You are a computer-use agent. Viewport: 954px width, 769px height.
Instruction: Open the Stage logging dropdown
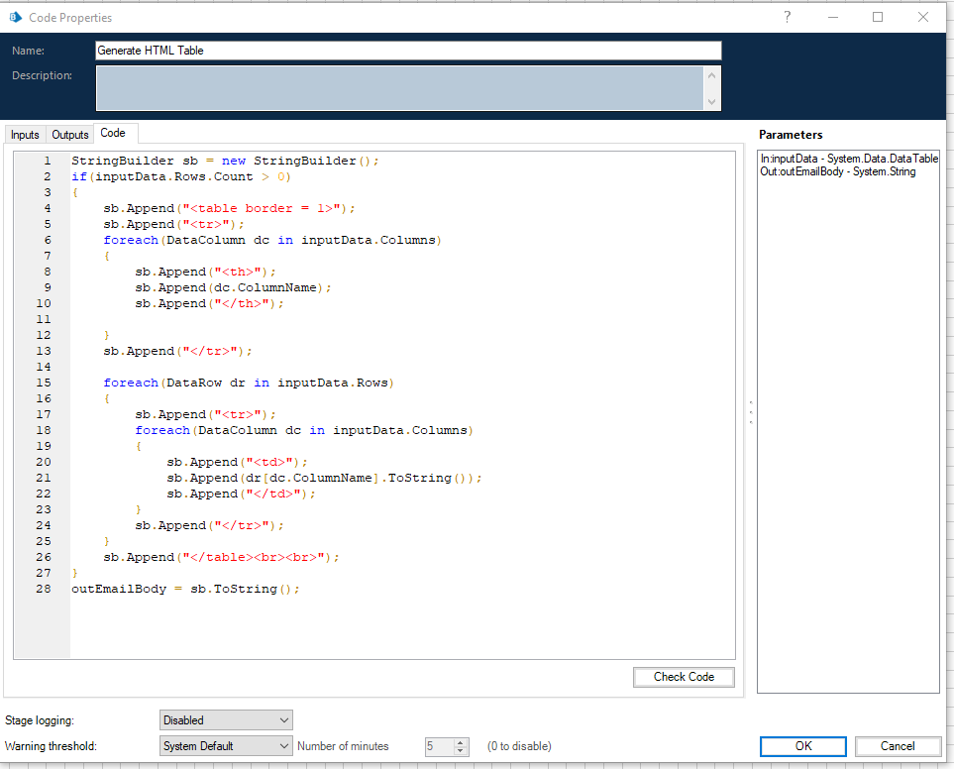(226, 720)
